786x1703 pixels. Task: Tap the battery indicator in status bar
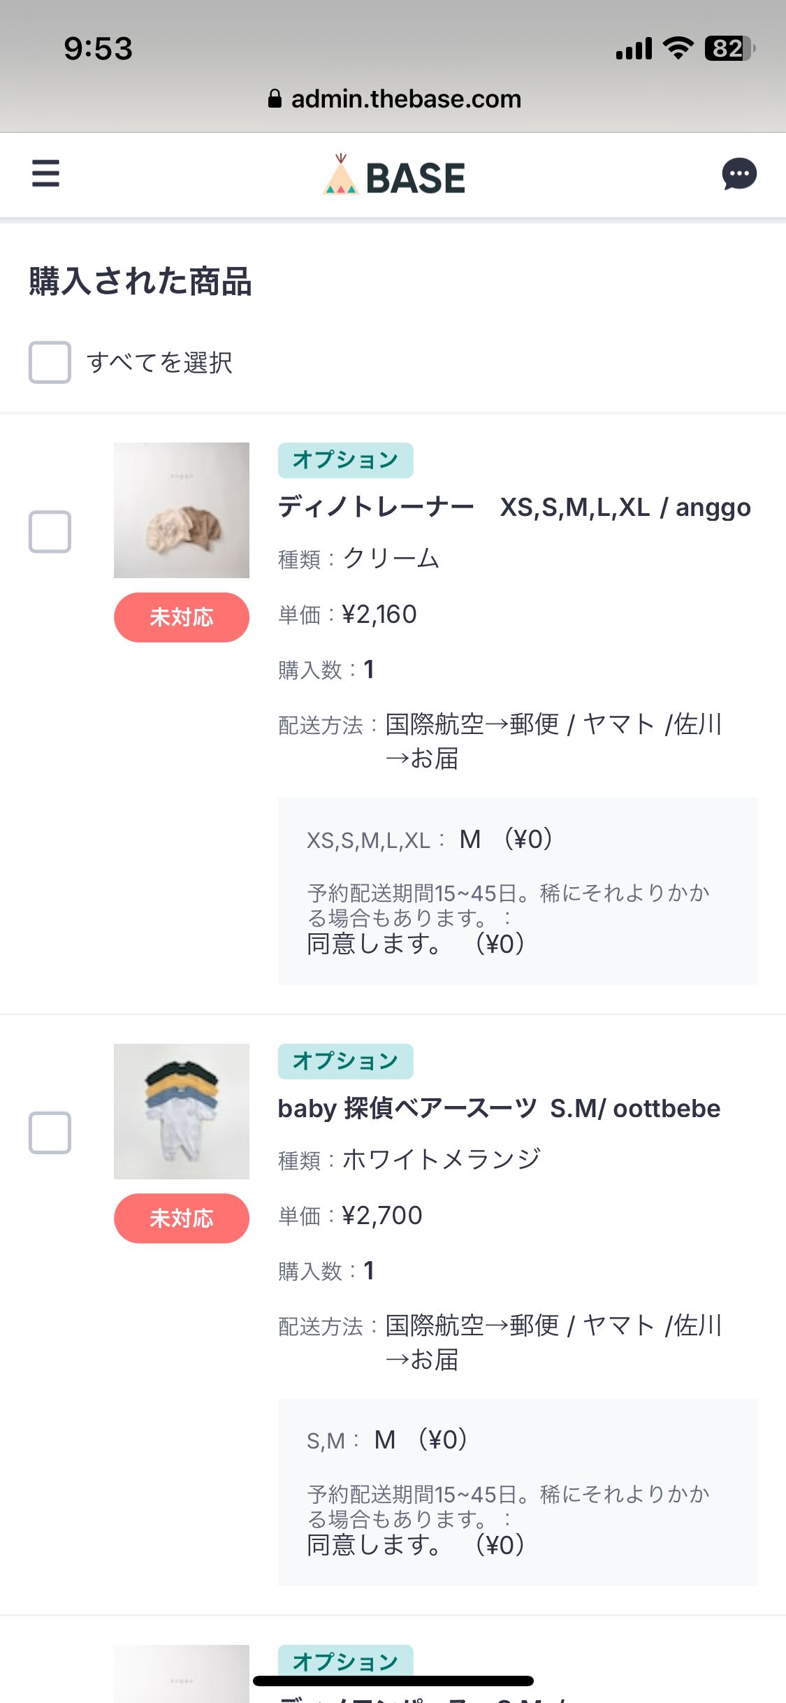(x=729, y=48)
